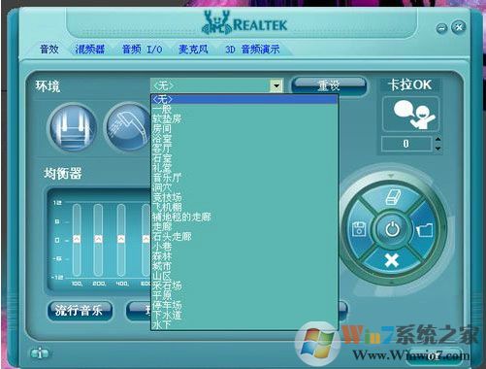
Task: Click the 重设 reset button
Action: pyautogui.click(x=329, y=85)
